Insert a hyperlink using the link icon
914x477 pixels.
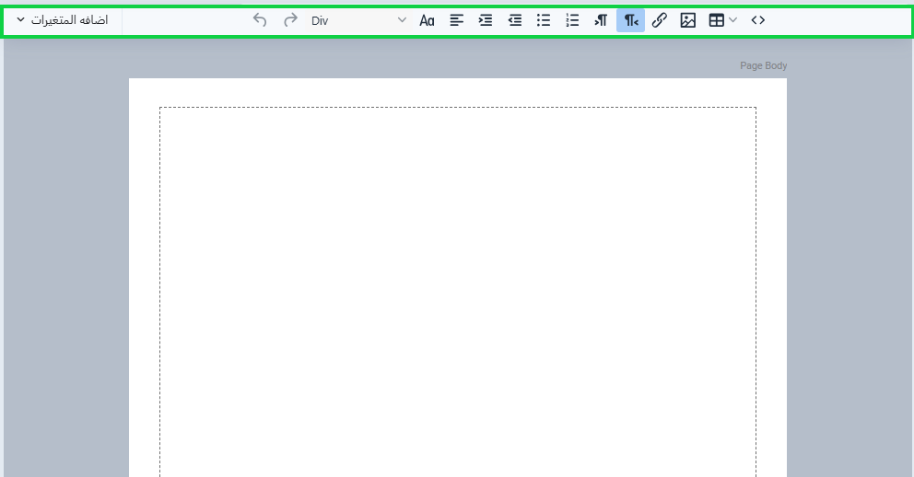pyautogui.click(x=659, y=20)
